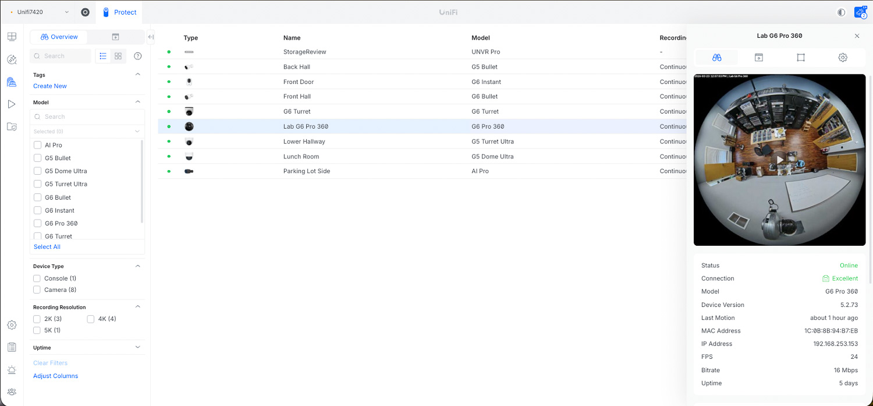Open the zones tab in the camera detail panel
The height and width of the screenshot is (406, 873).
tap(801, 57)
